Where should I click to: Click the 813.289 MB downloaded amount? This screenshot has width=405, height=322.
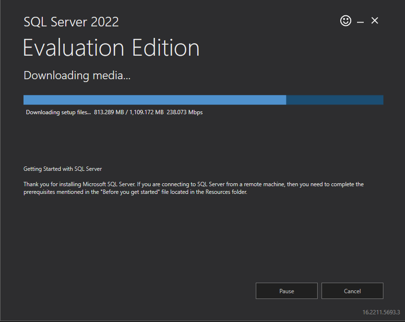tap(111, 112)
